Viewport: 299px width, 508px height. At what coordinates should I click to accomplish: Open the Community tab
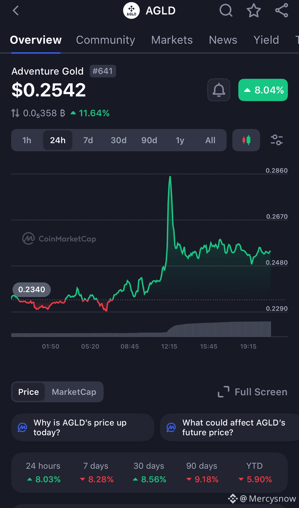[x=105, y=40]
